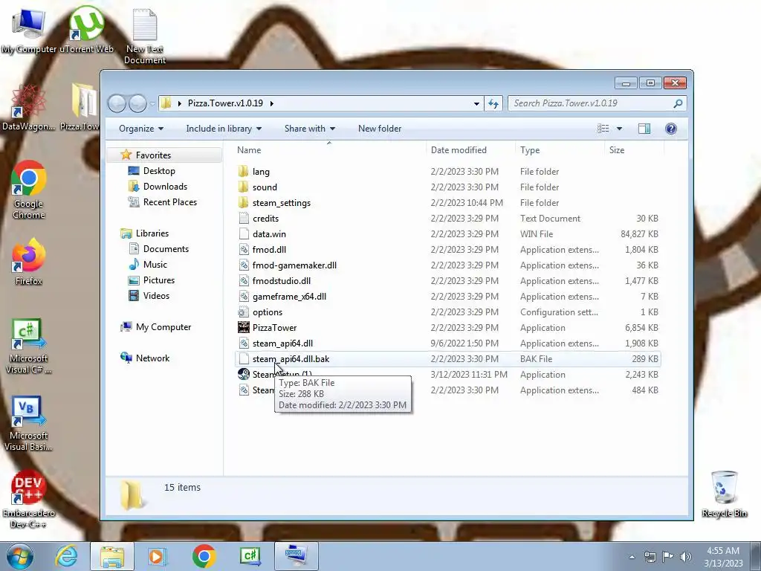Select the steam_settings folder
The height and width of the screenshot is (571, 761).
point(282,203)
